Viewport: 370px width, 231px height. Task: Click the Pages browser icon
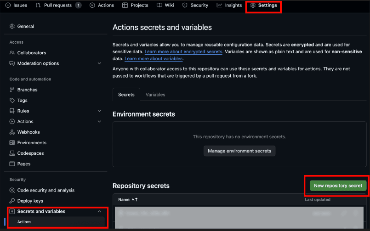pyautogui.click(x=12, y=163)
